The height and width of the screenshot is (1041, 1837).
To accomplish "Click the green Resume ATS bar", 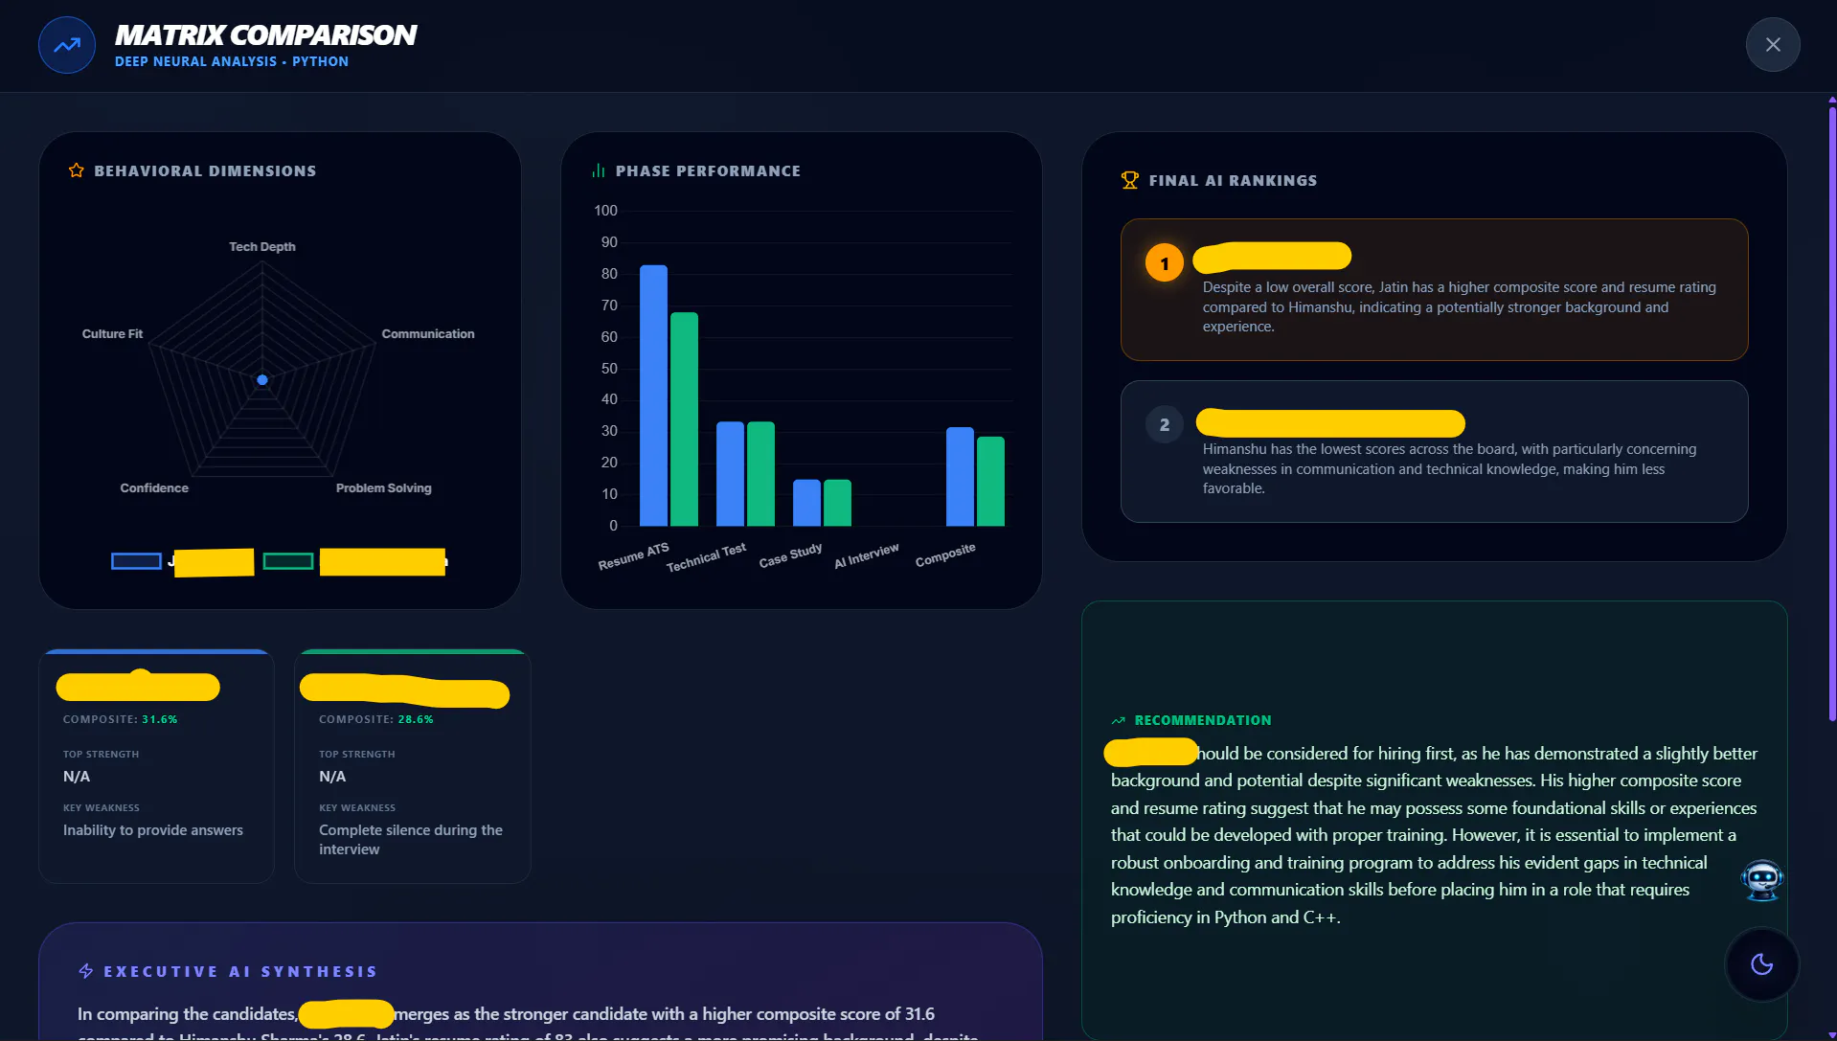I will (x=684, y=419).
